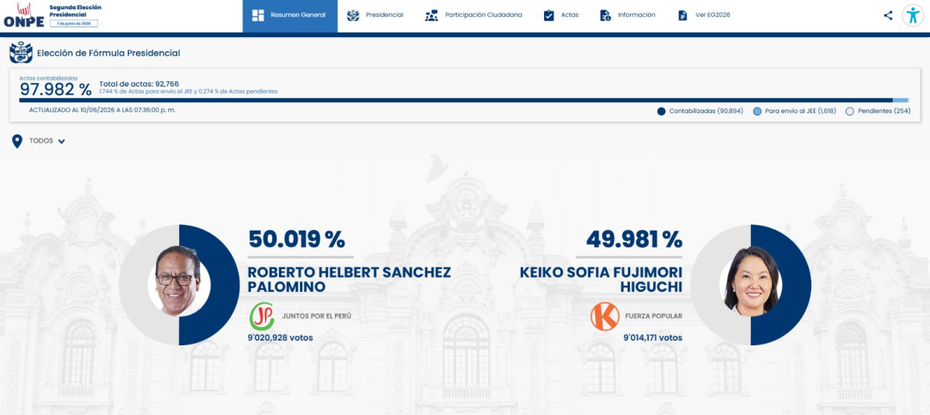
Task: Click the Información document icon
Action: tap(606, 15)
